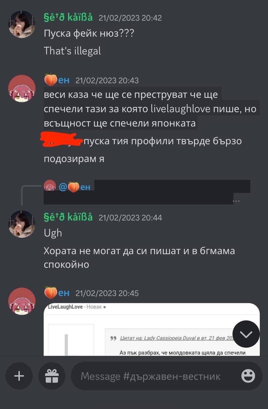The height and width of the screenshot is (409, 268).
Task: Tap small reply preview avatar
Action: pyautogui.click(x=50, y=185)
